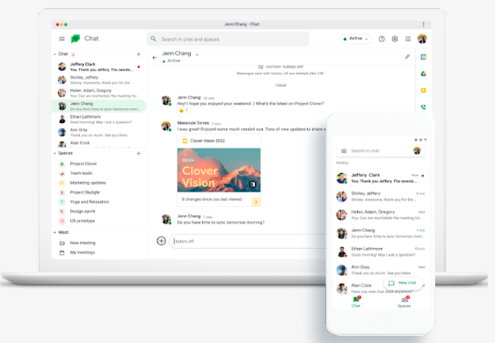Open the Settings gear icon
The width and height of the screenshot is (495, 343).
[x=395, y=39]
